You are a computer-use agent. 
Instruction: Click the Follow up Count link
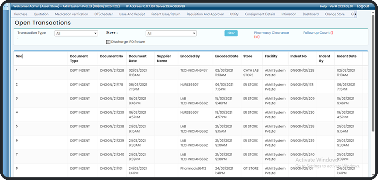coord(316,33)
